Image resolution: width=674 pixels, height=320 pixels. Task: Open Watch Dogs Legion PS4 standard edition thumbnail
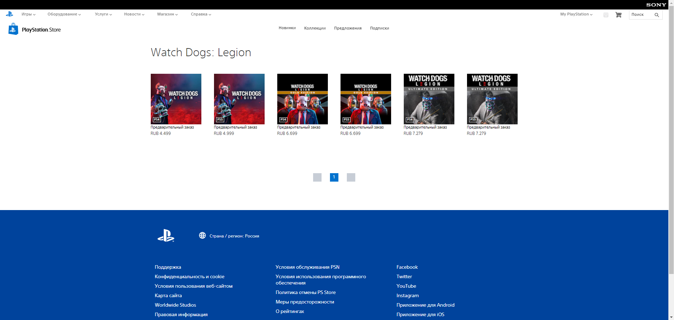click(176, 99)
